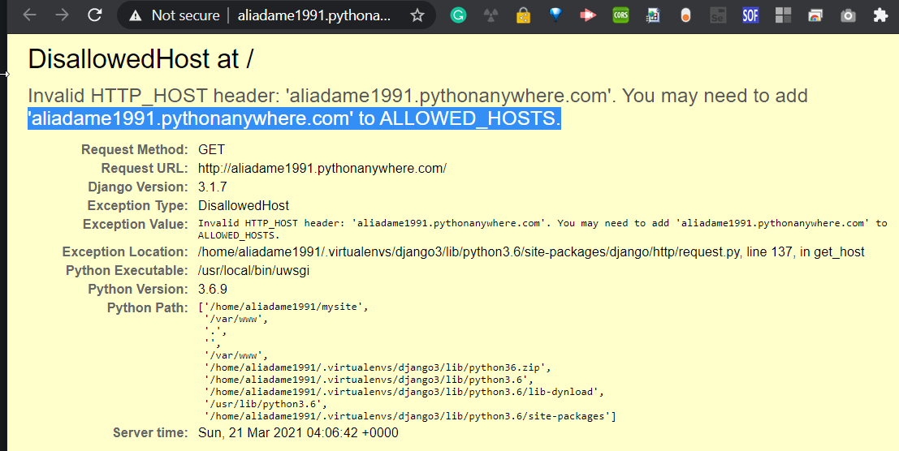Open the Not secure site info warning

(x=175, y=15)
